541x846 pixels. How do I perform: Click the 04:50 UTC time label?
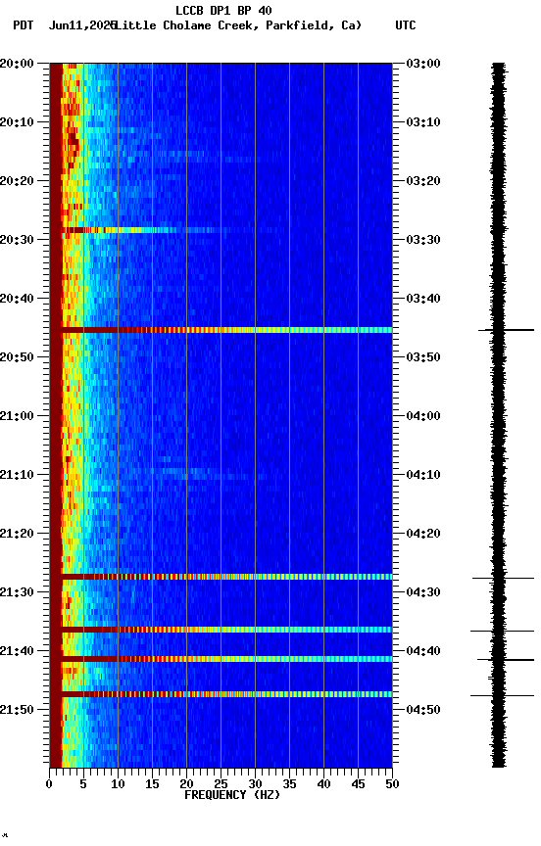point(423,710)
